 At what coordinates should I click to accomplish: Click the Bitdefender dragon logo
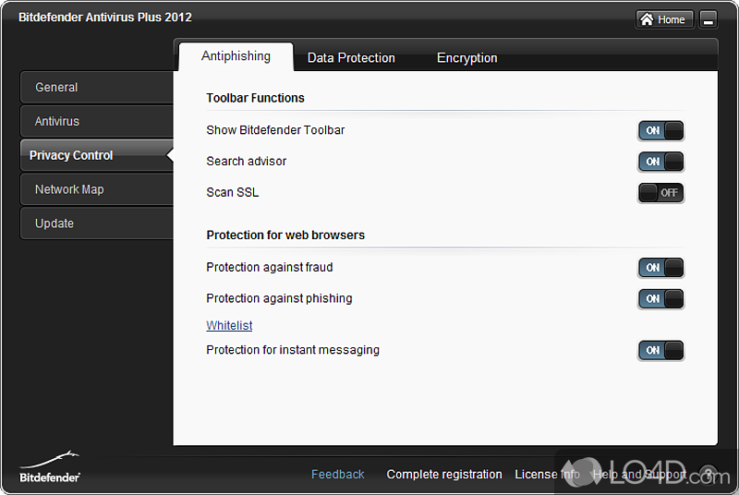coord(50,466)
